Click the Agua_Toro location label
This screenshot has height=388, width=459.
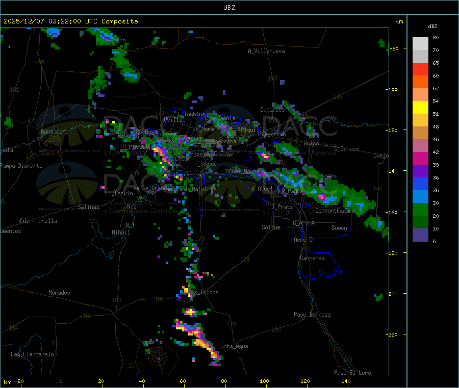[55, 132]
